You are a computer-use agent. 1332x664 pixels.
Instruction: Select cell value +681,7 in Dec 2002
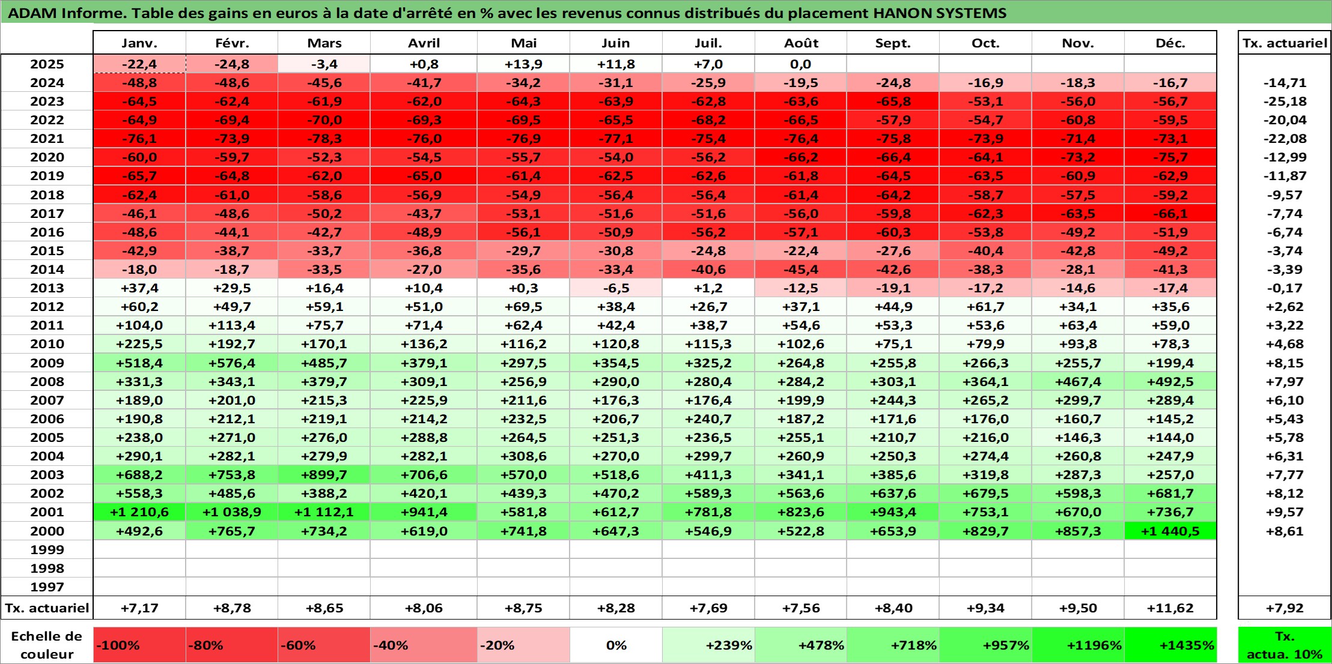1170,493
